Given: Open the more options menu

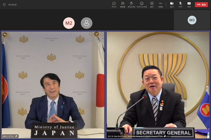Looking at the screenshot, I should click(x=160, y=4).
